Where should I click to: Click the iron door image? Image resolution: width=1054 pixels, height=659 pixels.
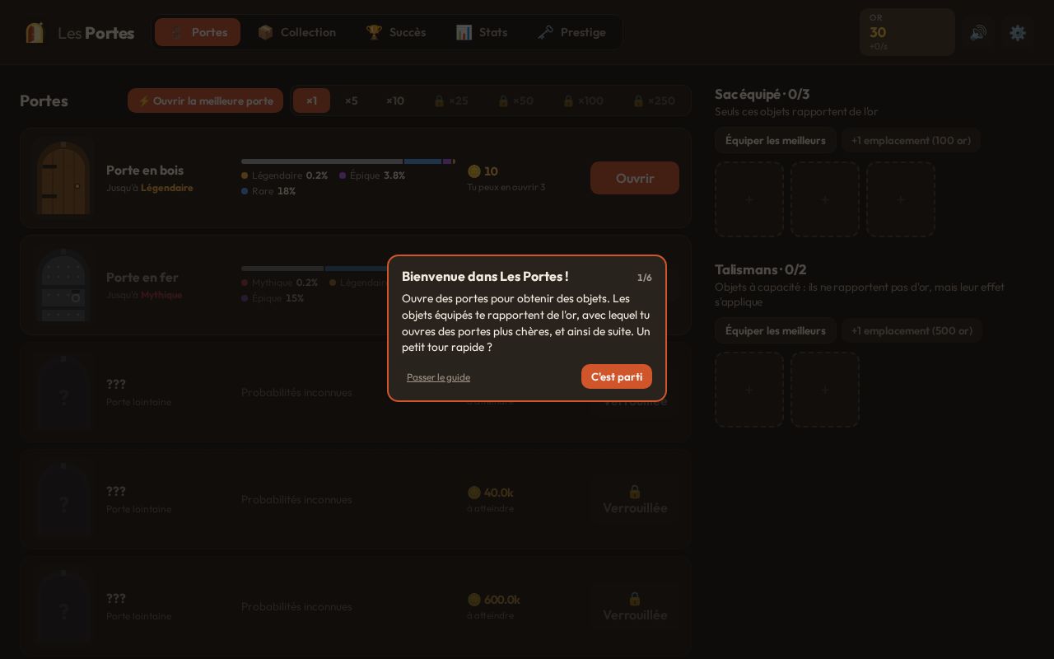coord(63,285)
